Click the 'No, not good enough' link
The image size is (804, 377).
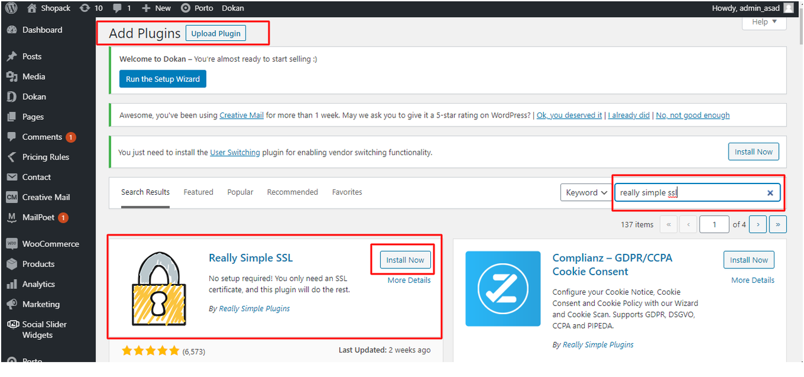693,116
